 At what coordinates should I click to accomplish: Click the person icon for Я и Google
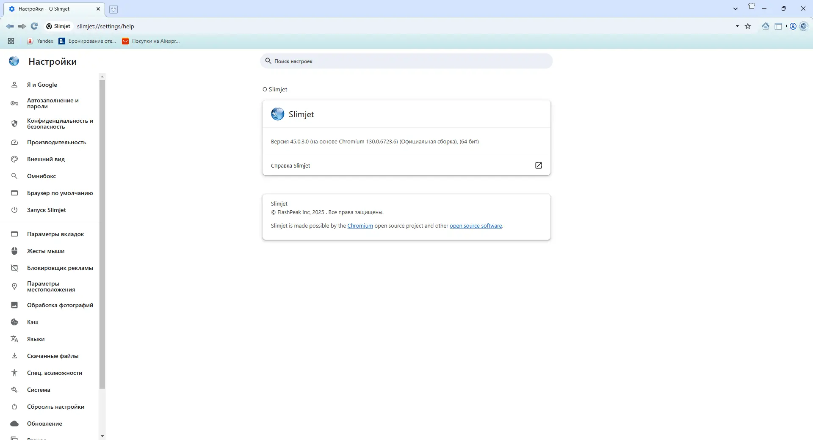pos(14,85)
